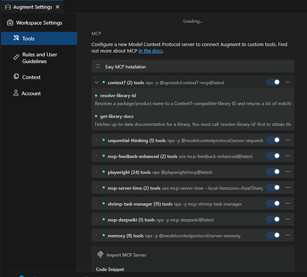Click the get-library-docs tool name
This screenshot has width=307, height=277.
[x=117, y=116]
